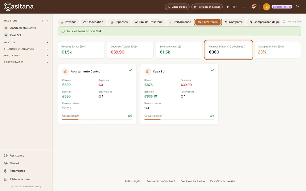Open Conditions d'utilisation link
The height and width of the screenshot is (191, 306).
pyautogui.click(x=193, y=181)
